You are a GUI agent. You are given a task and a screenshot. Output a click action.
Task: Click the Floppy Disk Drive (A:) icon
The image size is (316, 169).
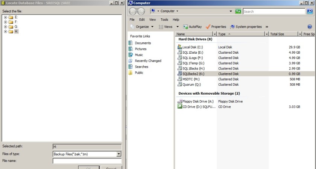179,101
